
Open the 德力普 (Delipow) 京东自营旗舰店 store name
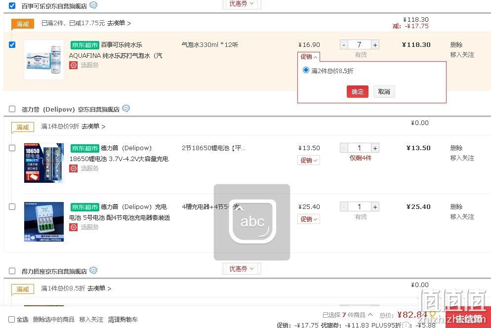[71, 109]
